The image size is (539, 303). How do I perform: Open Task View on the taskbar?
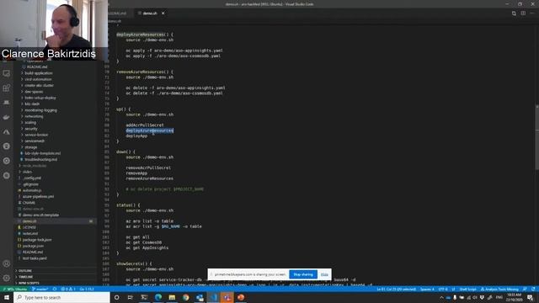(131, 297)
